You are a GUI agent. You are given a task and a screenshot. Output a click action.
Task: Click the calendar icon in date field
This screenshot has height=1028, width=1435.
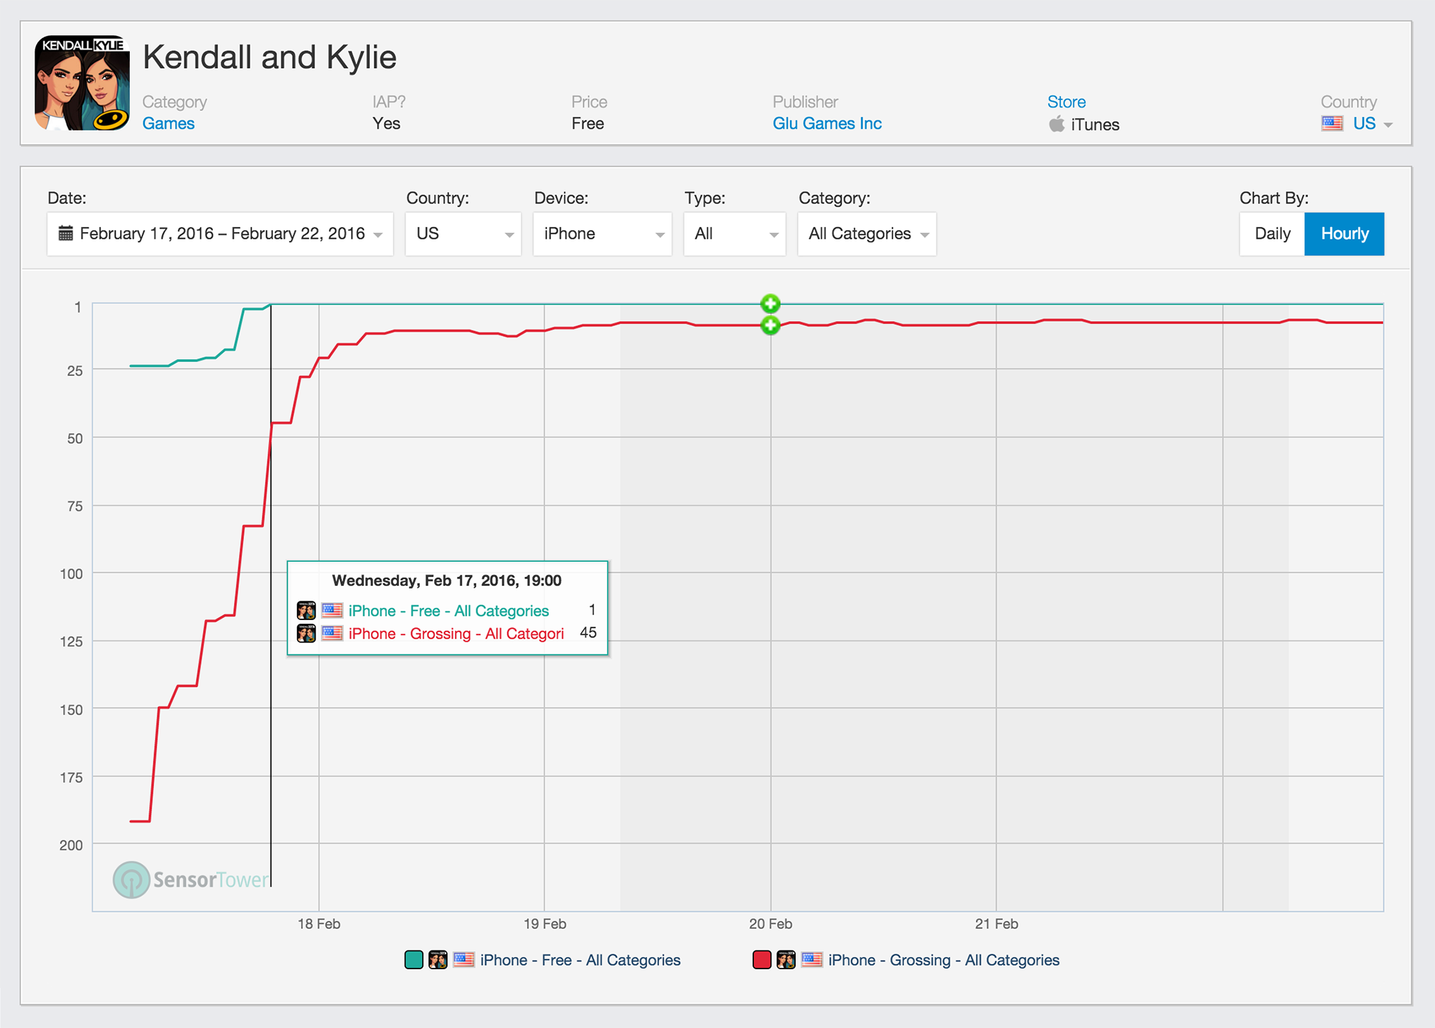(65, 233)
